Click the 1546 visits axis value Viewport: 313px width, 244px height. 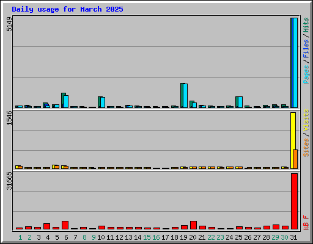(9, 118)
